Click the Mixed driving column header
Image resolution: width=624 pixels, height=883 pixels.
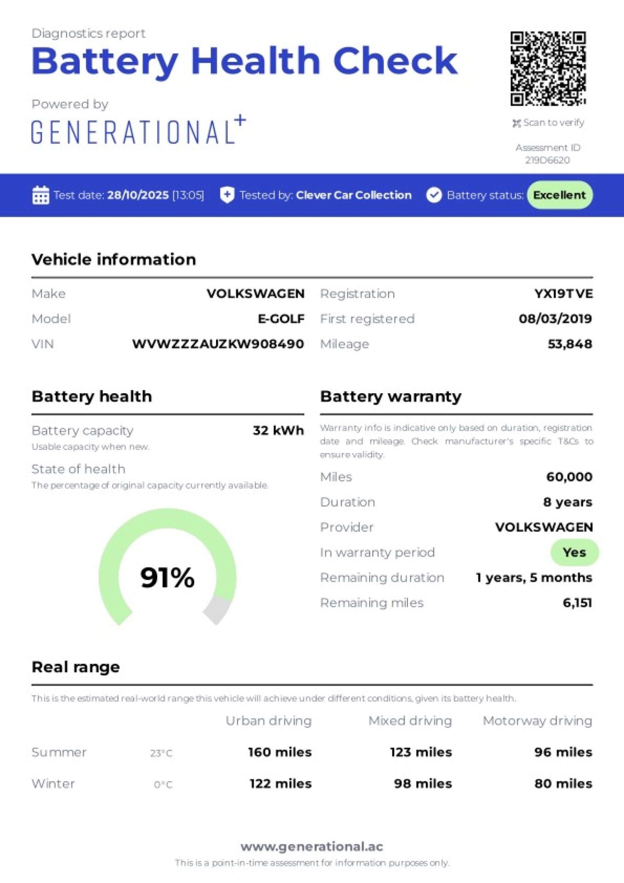click(x=410, y=721)
